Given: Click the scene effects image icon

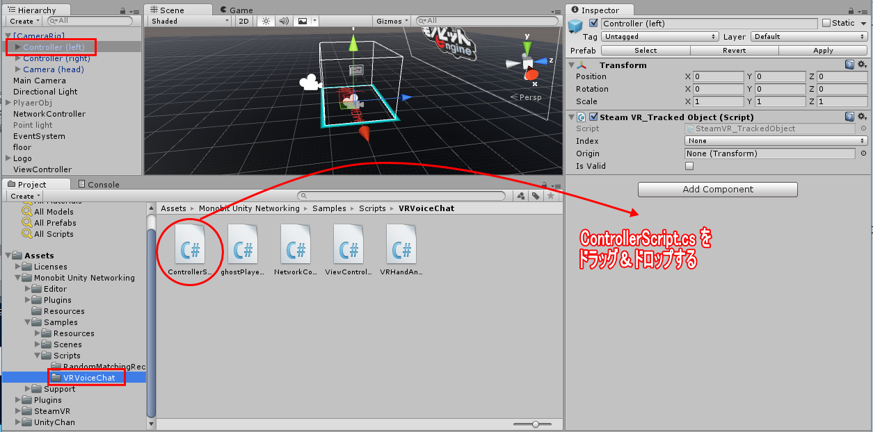Looking at the screenshot, I should click(303, 21).
